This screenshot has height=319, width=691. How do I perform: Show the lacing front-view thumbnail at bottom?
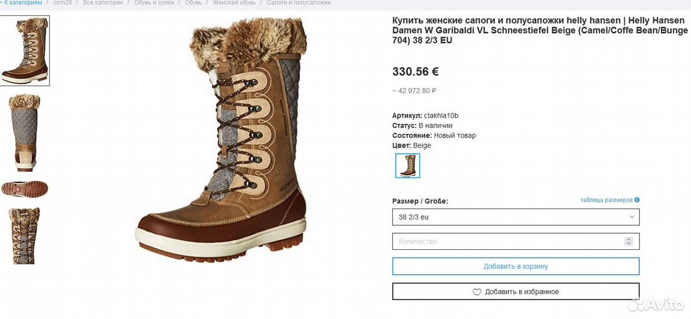[24, 236]
